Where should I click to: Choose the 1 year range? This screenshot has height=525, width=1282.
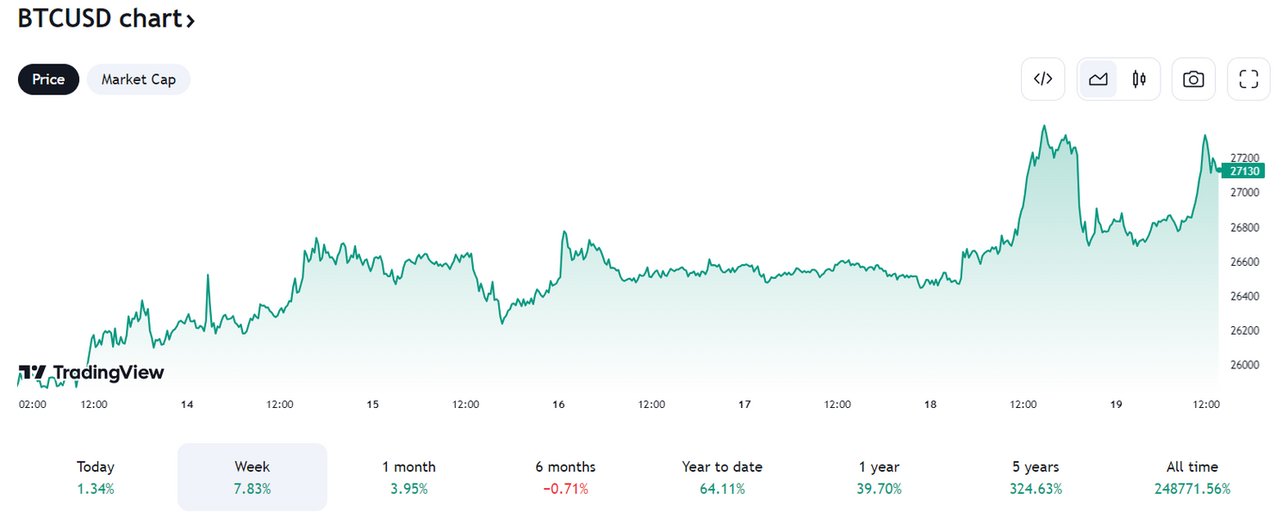point(879,477)
